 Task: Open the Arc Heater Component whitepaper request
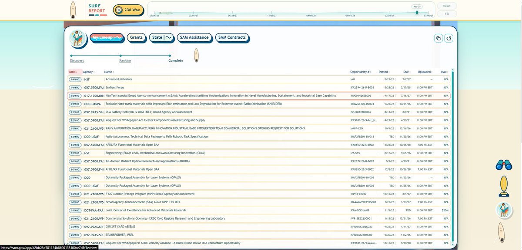259,120
